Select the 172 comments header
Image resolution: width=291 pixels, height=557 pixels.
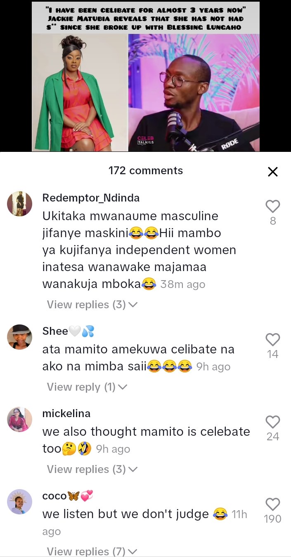pyautogui.click(x=146, y=170)
